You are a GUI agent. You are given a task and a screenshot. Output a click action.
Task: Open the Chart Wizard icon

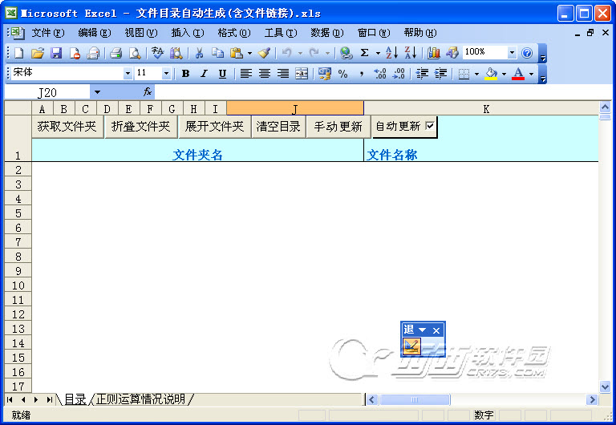pyautogui.click(x=434, y=53)
